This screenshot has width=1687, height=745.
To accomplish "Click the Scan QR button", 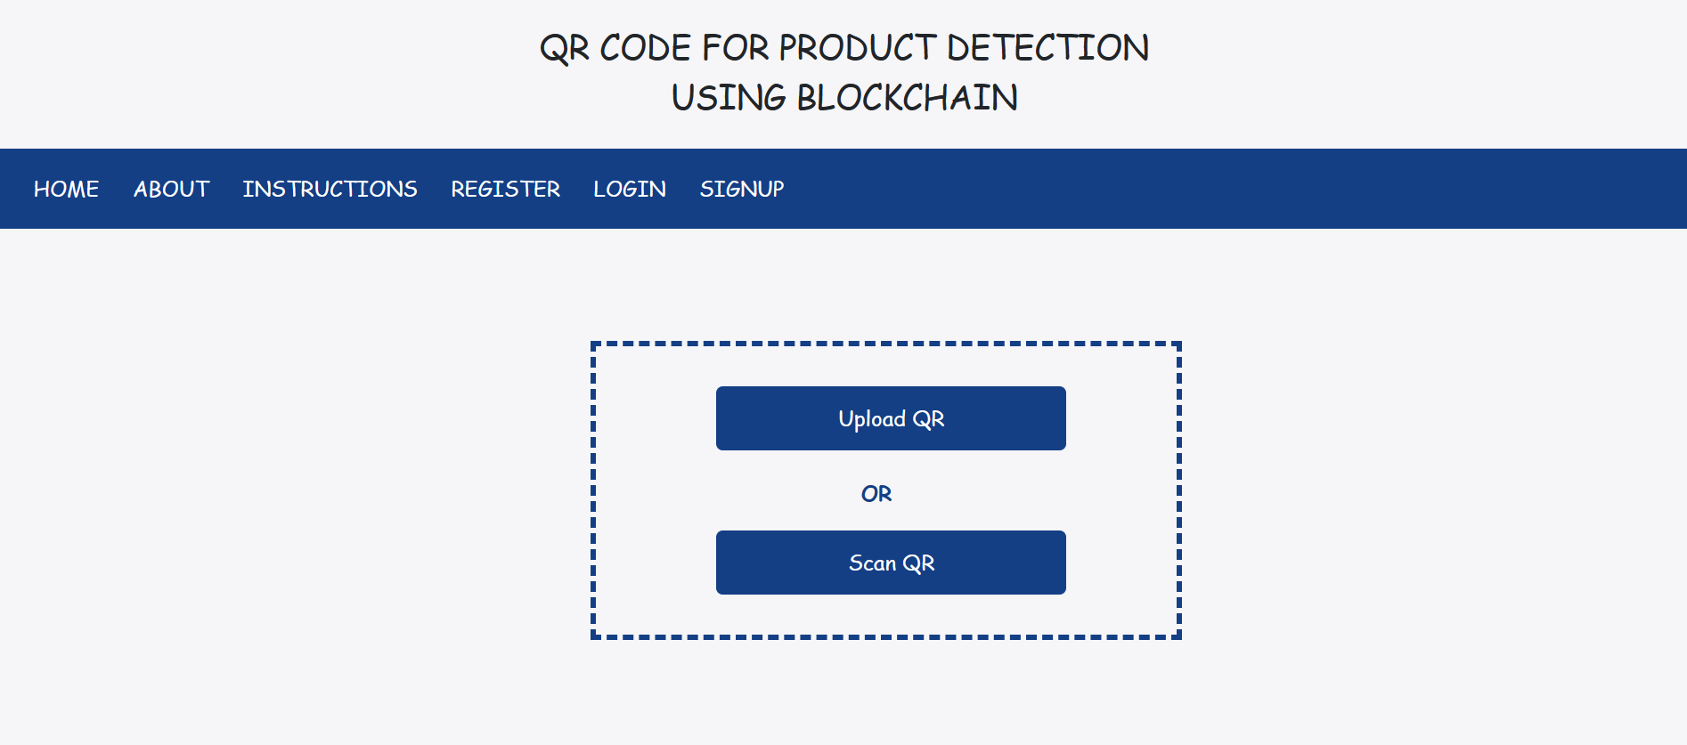I will click(x=891, y=563).
